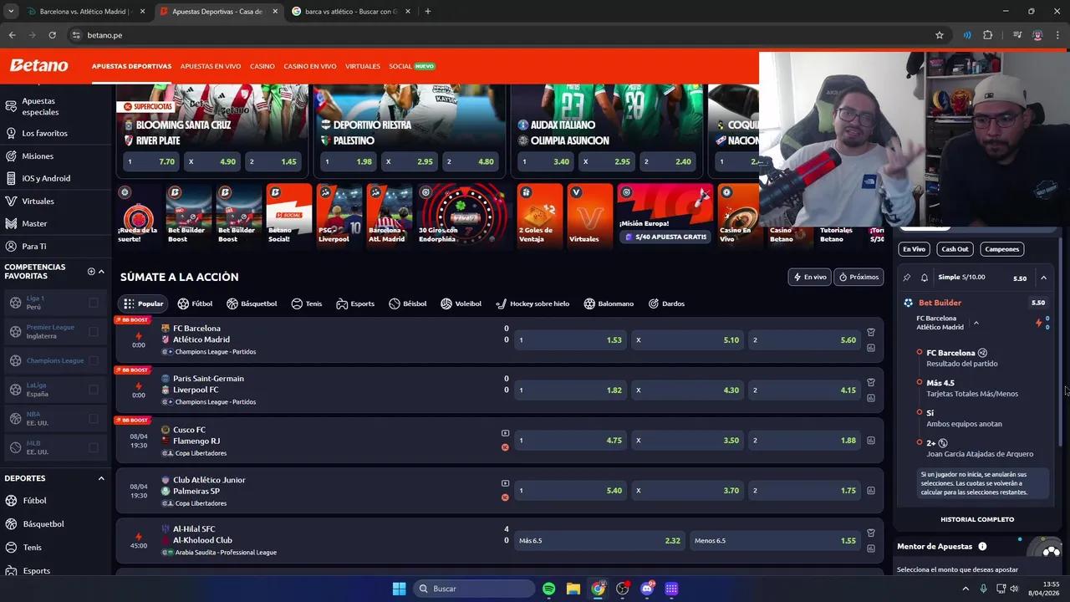Open Casino en Vivo menu item
The image size is (1070, 602).
(x=310, y=66)
